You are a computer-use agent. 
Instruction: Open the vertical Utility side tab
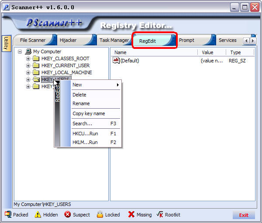pyautogui.click(x=6, y=44)
